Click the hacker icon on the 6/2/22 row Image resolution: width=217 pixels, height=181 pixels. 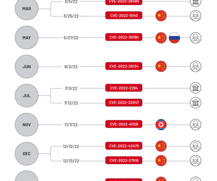(x=196, y=66)
